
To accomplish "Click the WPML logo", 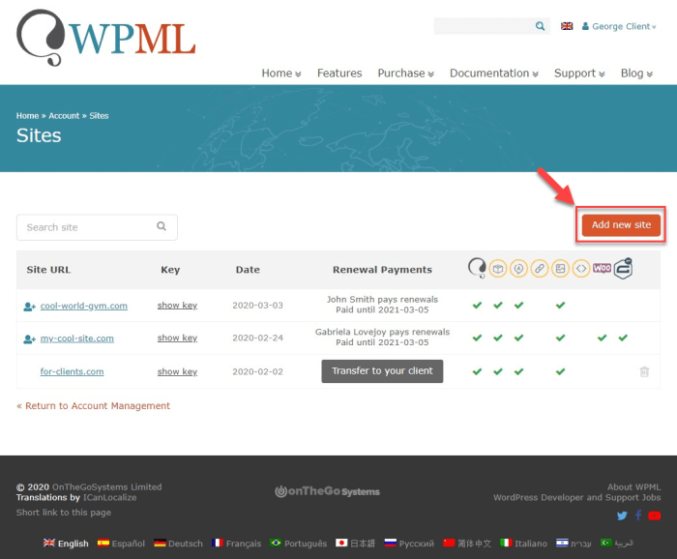I will click(x=105, y=38).
